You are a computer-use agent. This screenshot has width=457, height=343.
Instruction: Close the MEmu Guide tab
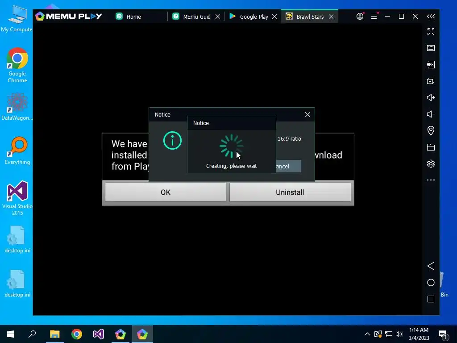tap(218, 17)
